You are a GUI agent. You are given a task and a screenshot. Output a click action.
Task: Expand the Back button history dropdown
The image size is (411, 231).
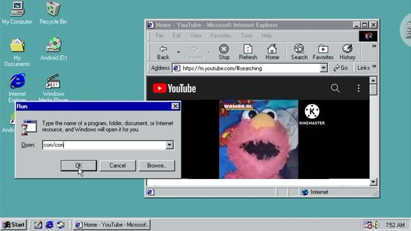point(179,52)
